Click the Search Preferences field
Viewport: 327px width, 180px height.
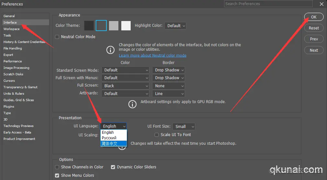tap(268, 4)
